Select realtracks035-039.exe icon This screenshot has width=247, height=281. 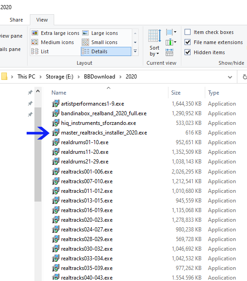pos(56,268)
